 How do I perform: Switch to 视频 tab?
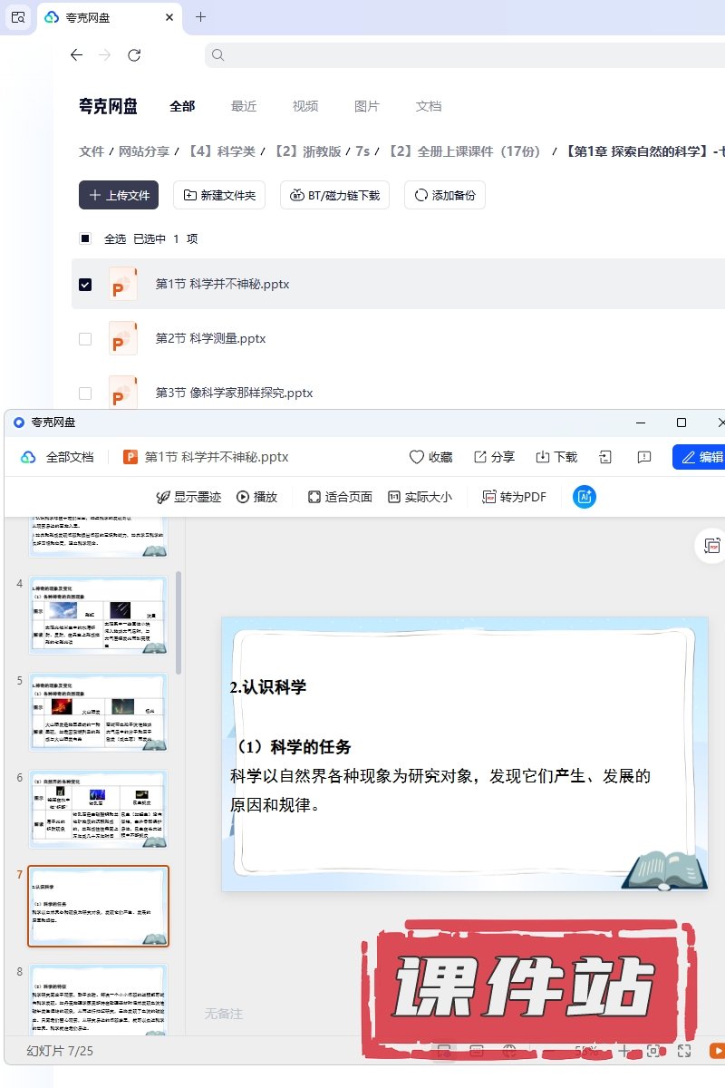point(305,106)
